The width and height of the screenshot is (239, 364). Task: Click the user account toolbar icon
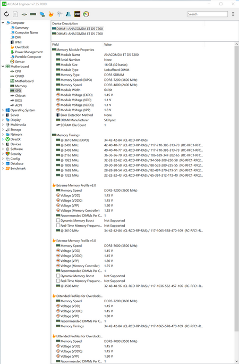69,14
